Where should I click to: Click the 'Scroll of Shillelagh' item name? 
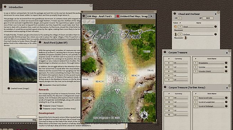206,106
